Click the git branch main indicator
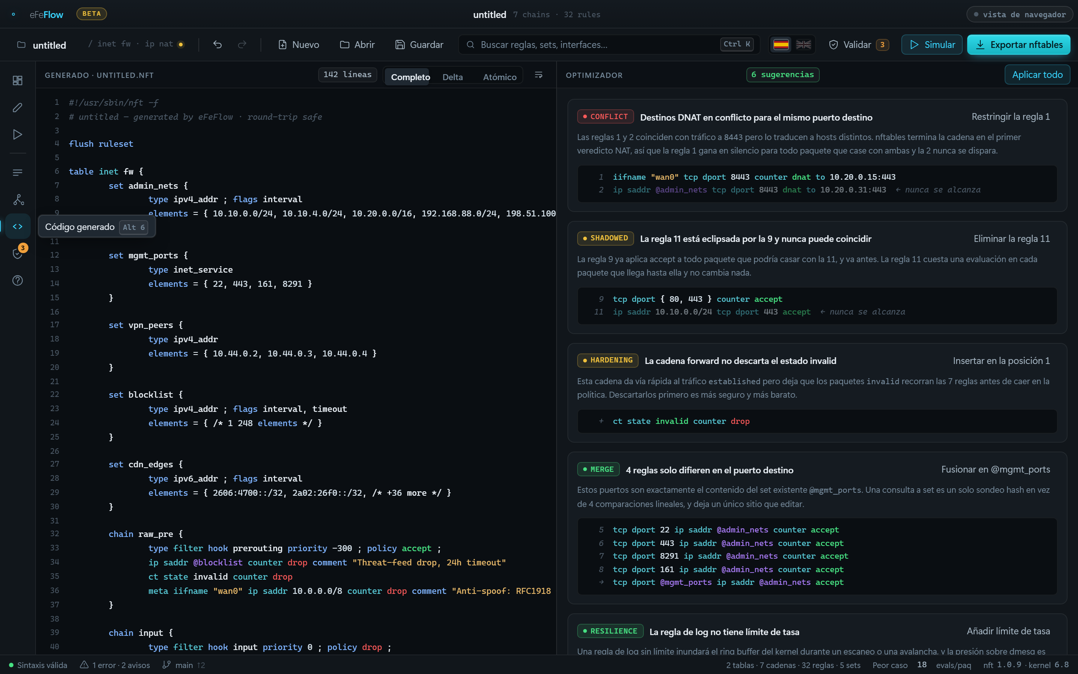The image size is (1078, 674). pos(183,665)
